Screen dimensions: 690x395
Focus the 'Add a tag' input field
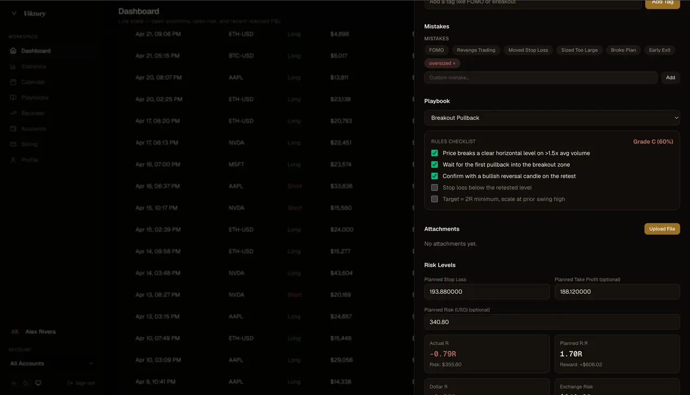[x=533, y=3]
